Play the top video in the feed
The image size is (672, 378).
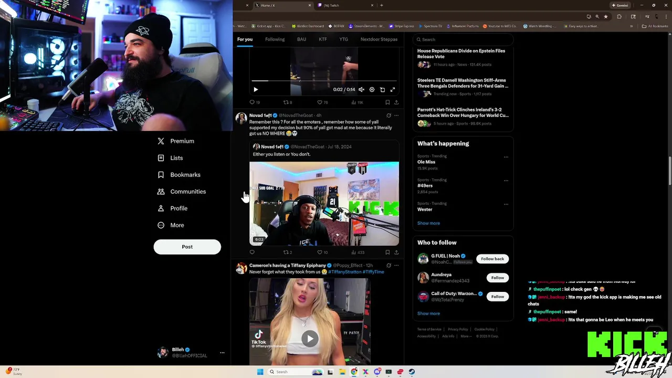[256, 90]
